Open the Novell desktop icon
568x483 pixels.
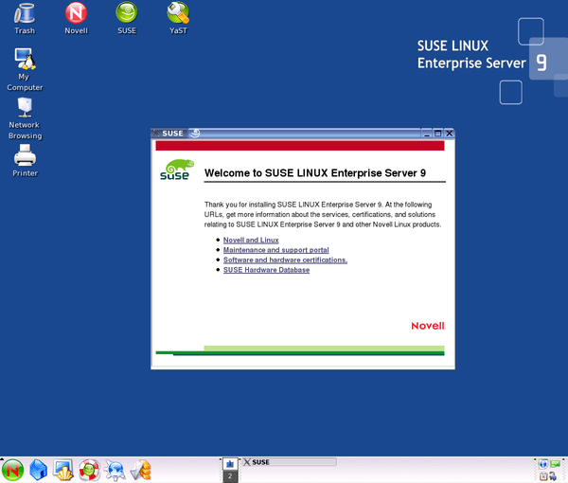(x=76, y=18)
